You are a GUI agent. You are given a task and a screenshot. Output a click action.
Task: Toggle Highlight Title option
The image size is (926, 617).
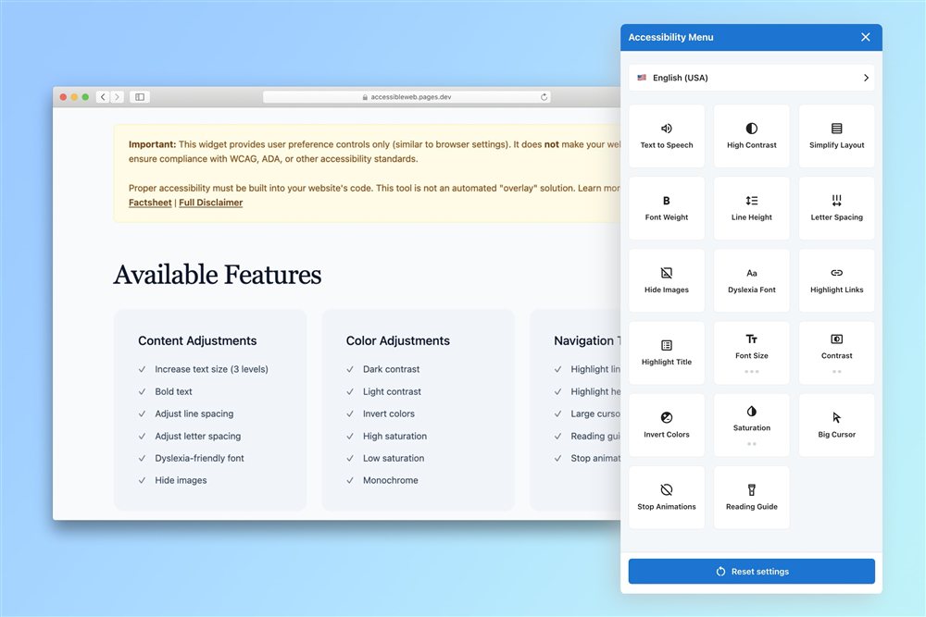coord(666,352)
